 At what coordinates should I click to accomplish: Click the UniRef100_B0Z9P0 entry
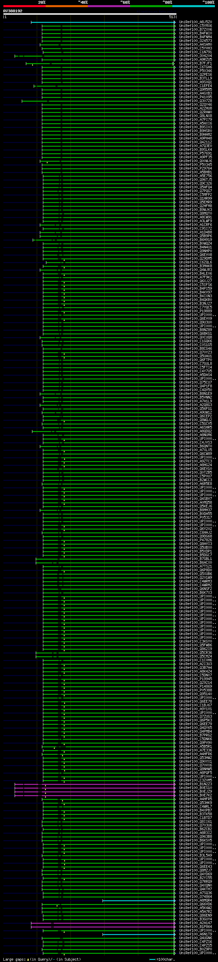pyautogui.click(x=196, y=949)
